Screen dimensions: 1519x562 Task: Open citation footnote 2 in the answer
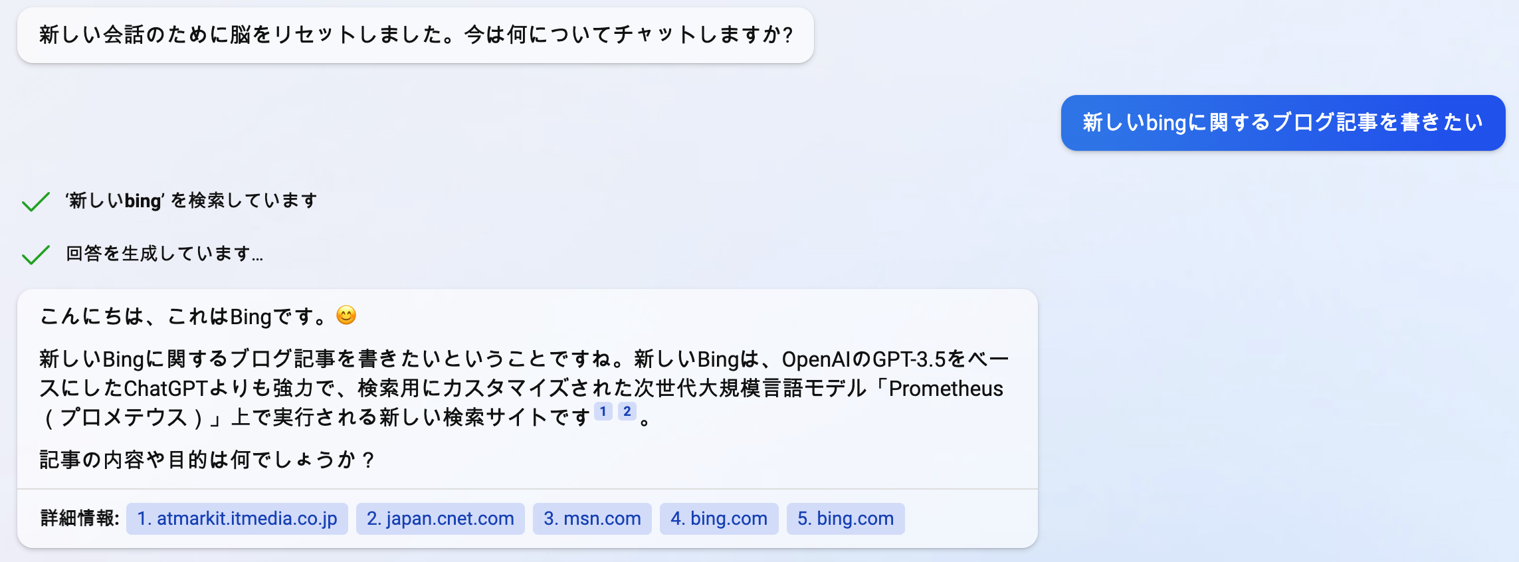627,412
